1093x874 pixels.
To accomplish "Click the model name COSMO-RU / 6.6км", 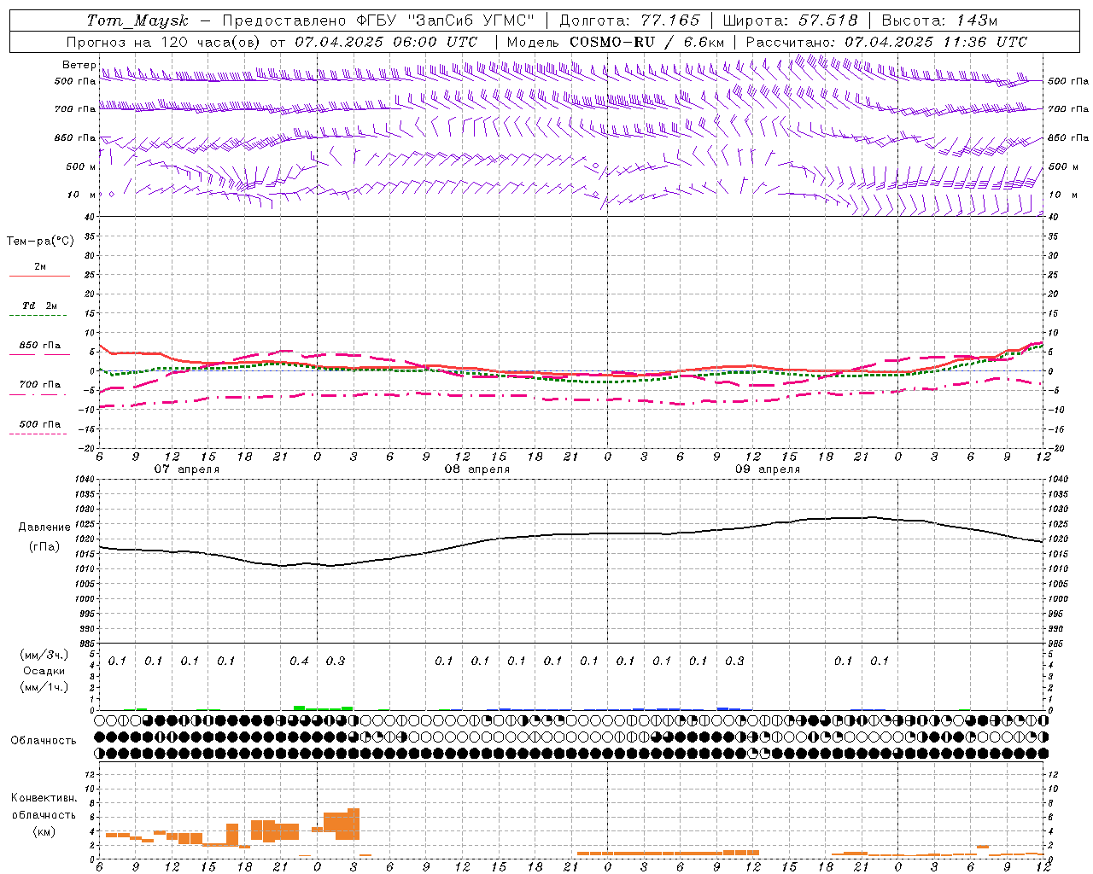I will click(x=646, y=42).
